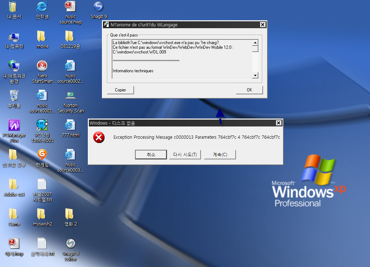Select the 내 컴퓨터 desktop icon
Image resolution: width=370 pixels, height=267 pixels.
coord(14,37)
